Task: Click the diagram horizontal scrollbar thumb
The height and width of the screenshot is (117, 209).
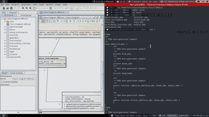Action: [65, 110]
